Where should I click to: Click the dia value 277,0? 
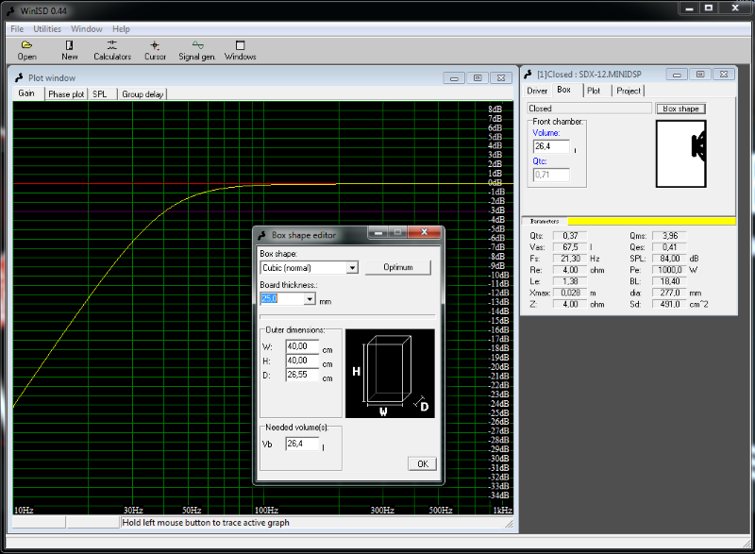click(x=669, y=293)
